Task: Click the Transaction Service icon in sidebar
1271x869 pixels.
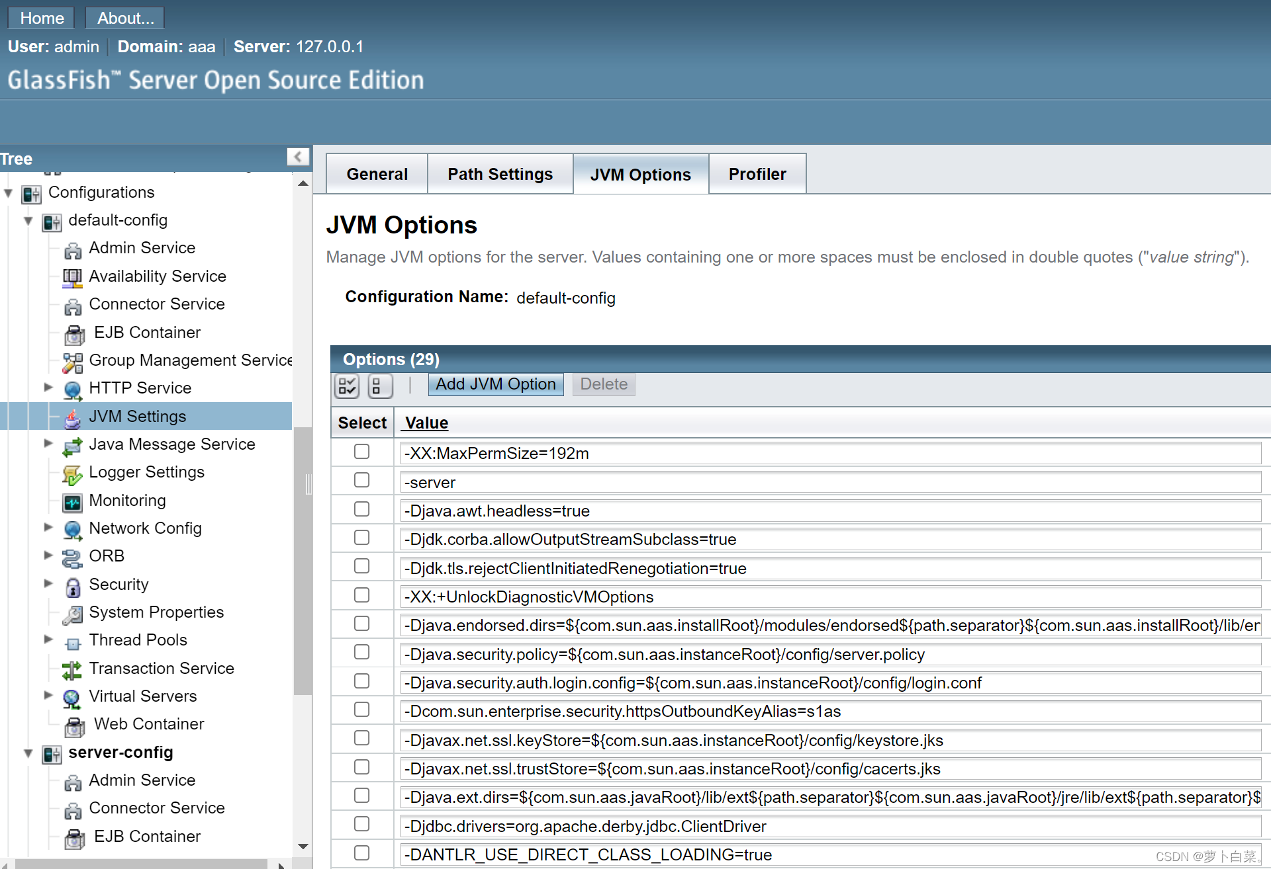Action: point(73,669)
